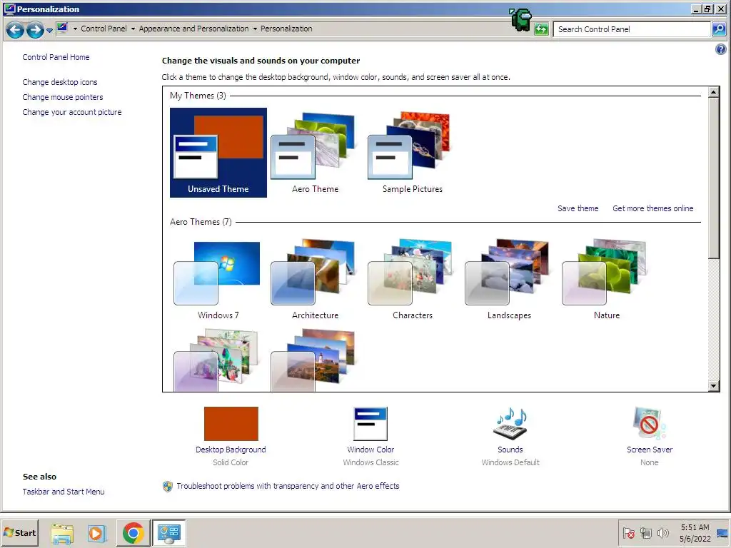Expand dropdown arrow before Control Panel breadcrumb
Image resolution: width=731 pixels, height=548 pixels.
[75, 29]
